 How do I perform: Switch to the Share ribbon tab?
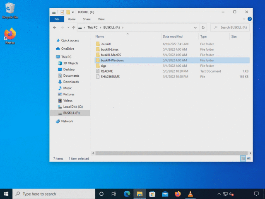tap(87, 19)
